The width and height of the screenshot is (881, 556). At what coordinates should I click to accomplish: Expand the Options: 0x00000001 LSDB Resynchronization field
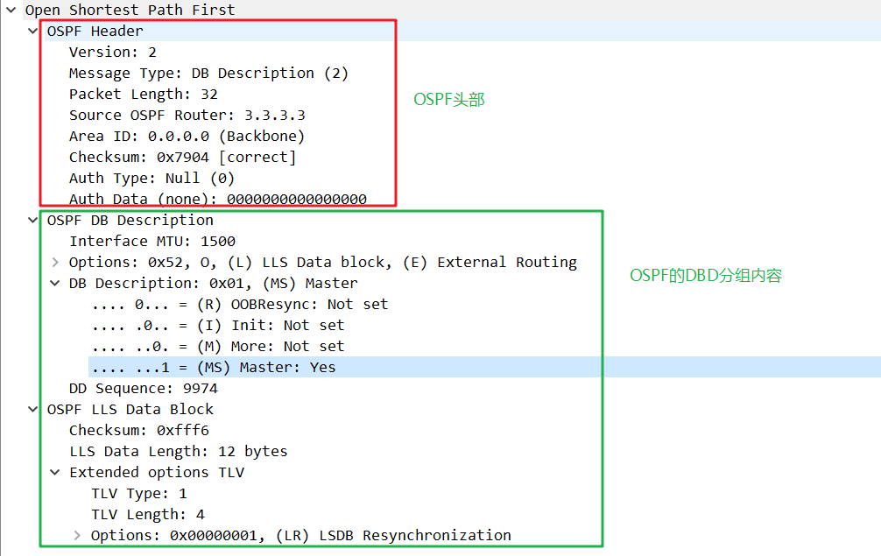(x=77, y=535)
